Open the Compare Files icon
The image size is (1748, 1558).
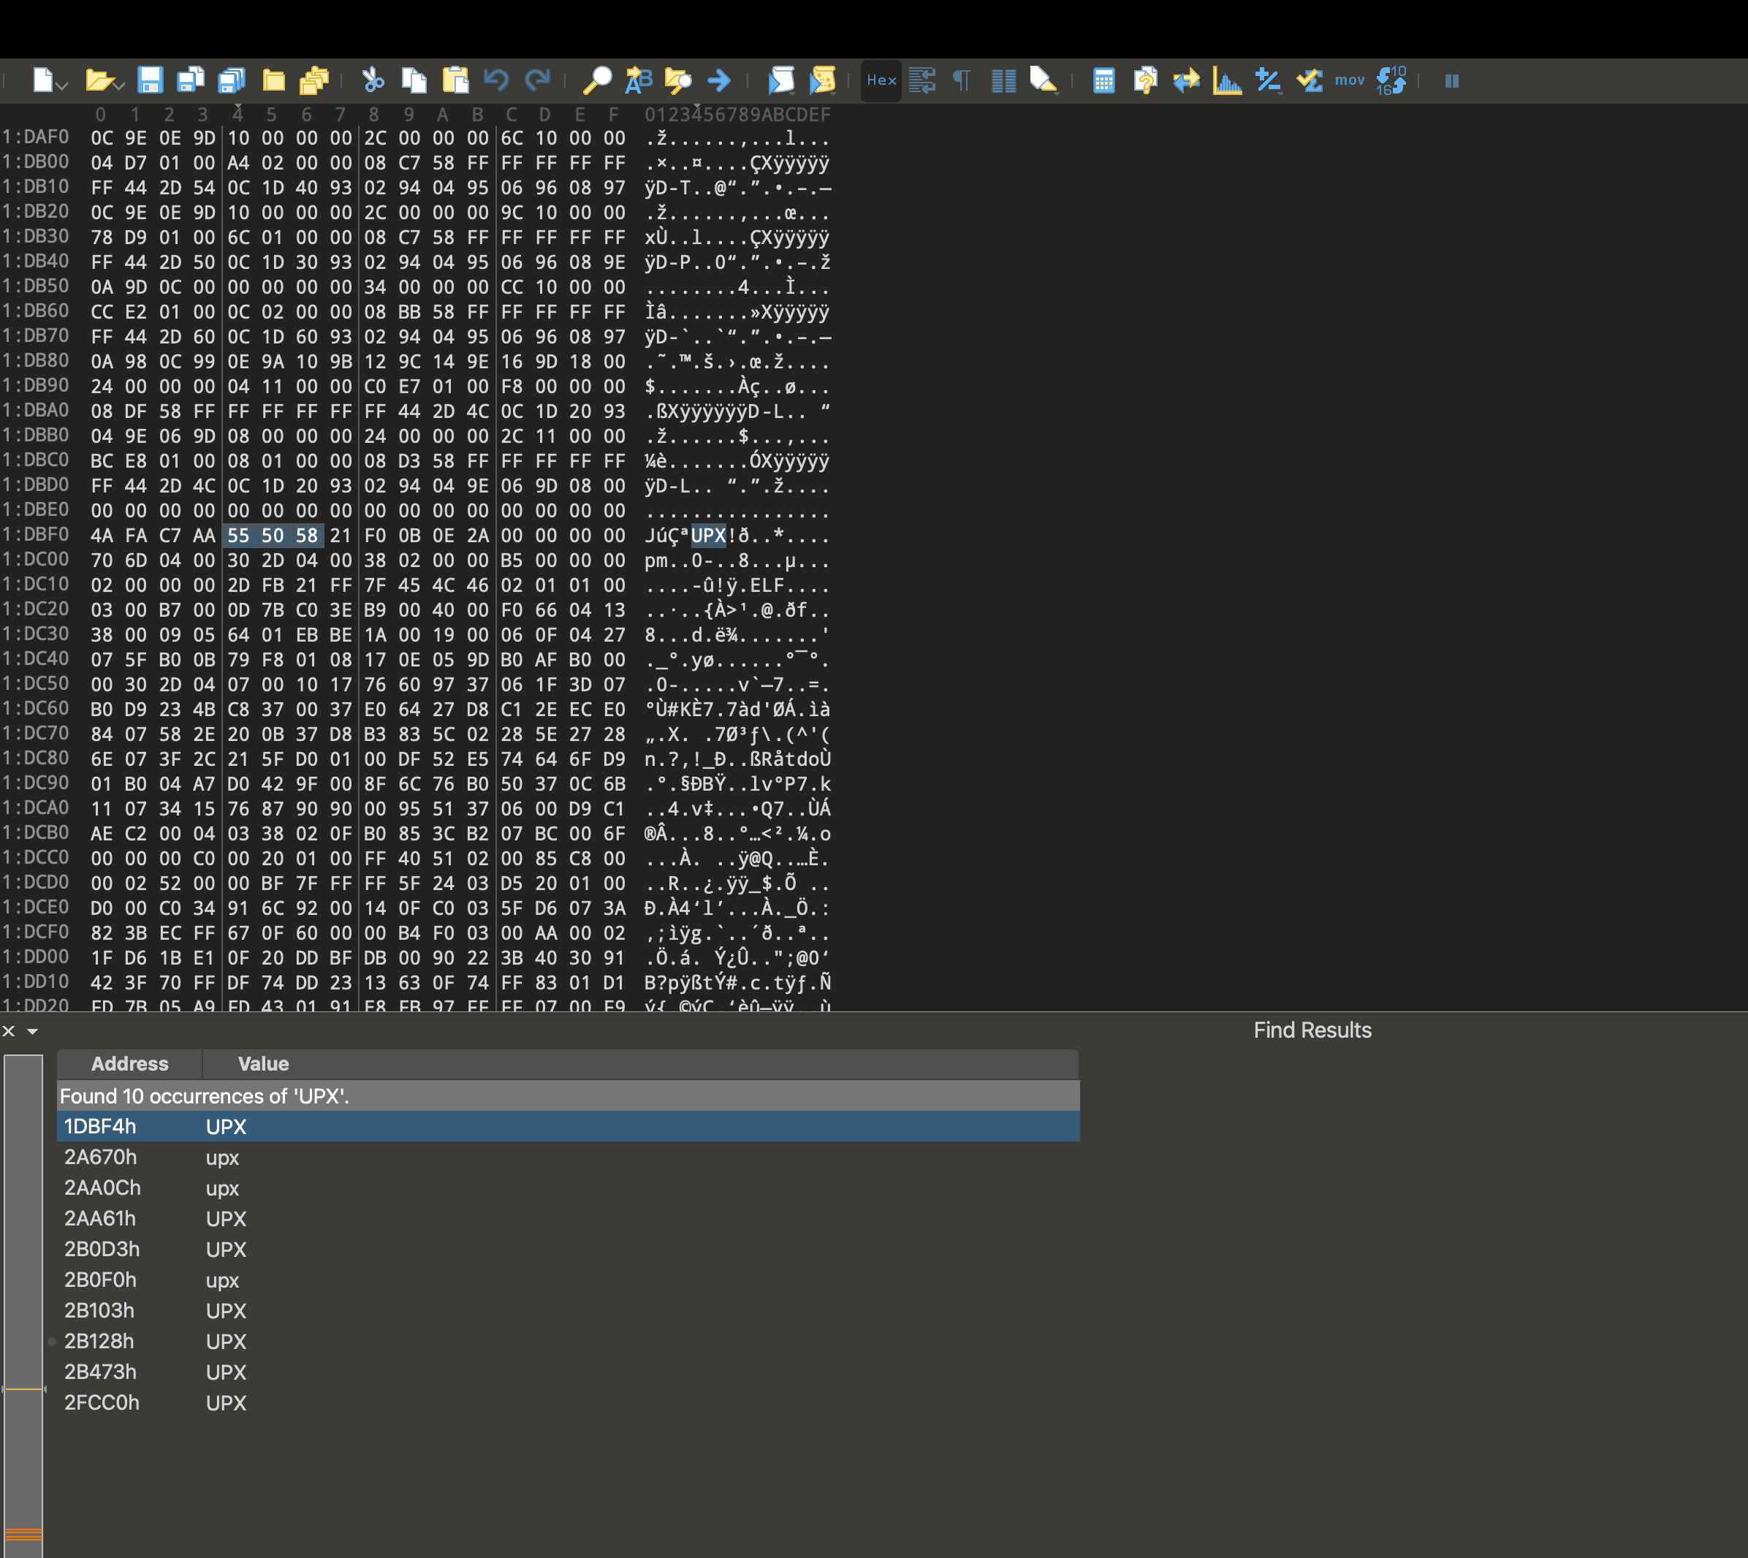click(x=1145, y=80)
